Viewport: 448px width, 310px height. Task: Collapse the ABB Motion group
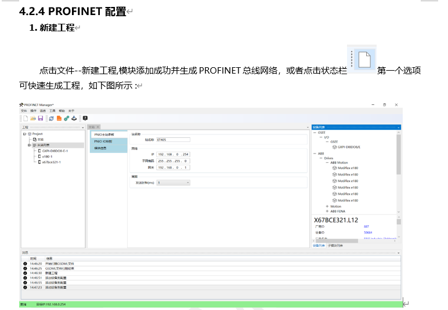pyautogui.click(x=327, y=163)
